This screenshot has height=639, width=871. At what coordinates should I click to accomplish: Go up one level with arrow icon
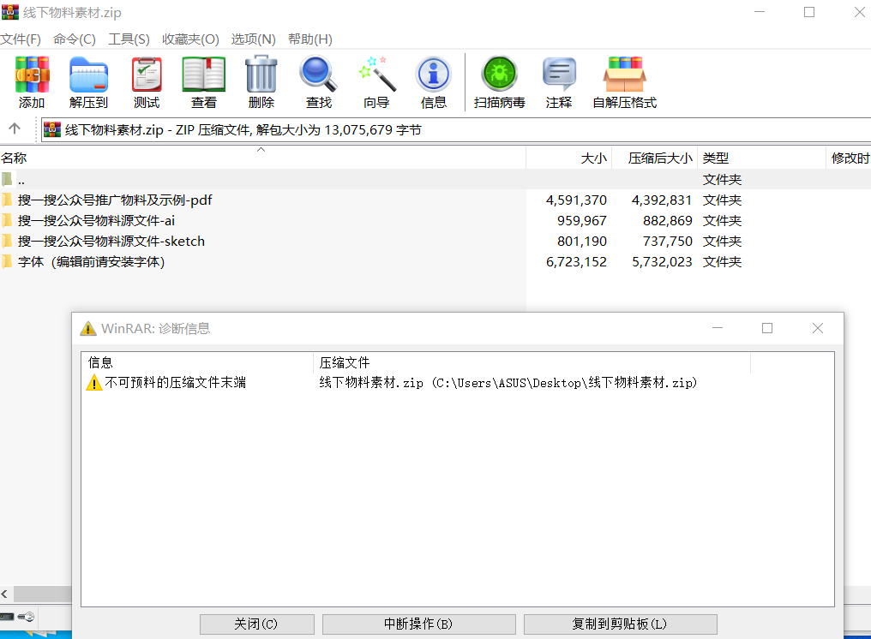coord(15,128)
